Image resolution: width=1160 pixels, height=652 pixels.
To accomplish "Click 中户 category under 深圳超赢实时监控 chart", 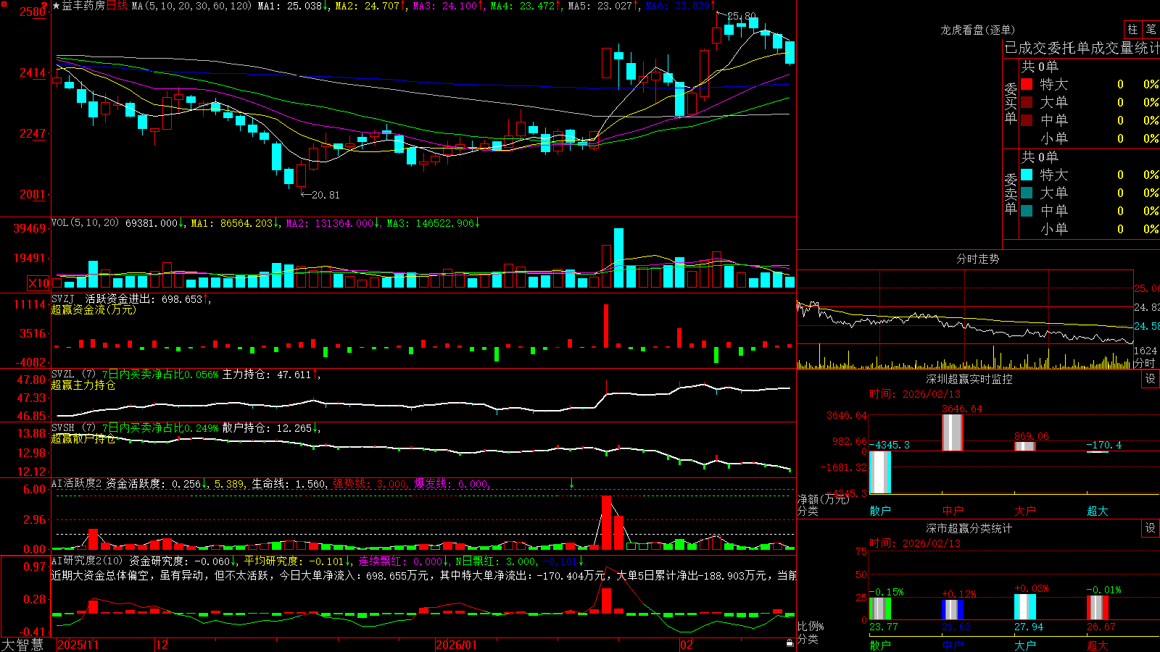I will coord(953,511).
